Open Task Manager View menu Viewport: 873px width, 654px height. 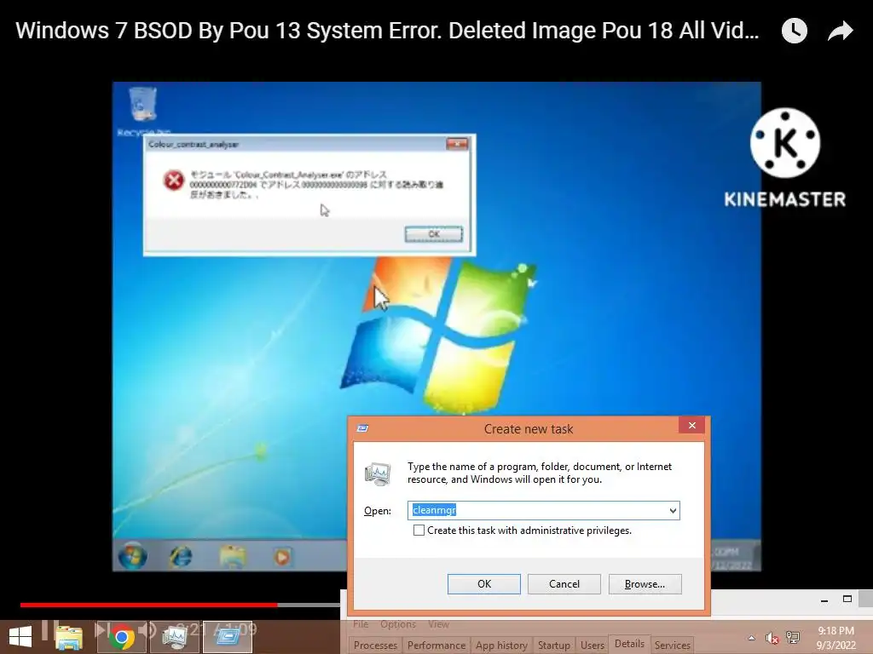(x=439, y=624)
